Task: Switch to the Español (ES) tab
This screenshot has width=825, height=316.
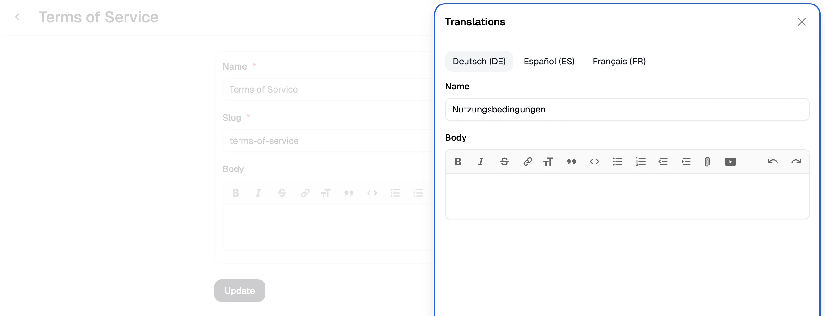Action: [549, 61]
